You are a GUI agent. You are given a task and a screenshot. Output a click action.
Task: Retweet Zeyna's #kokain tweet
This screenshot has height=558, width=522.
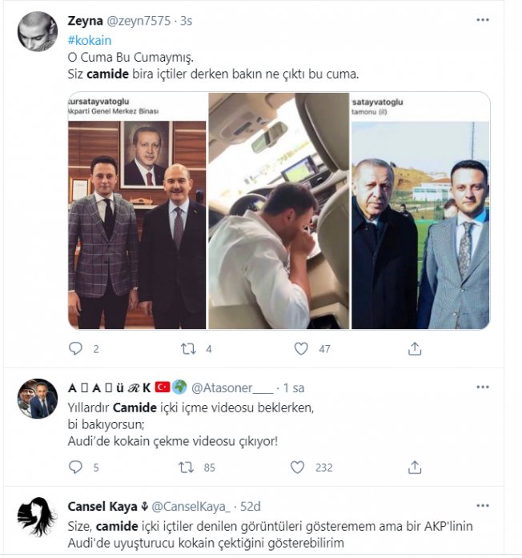[x=188, y=349]
